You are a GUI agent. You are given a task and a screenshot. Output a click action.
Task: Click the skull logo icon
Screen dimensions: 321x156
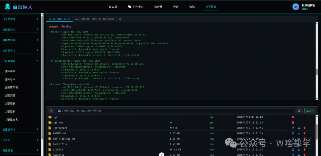point(7,7)
